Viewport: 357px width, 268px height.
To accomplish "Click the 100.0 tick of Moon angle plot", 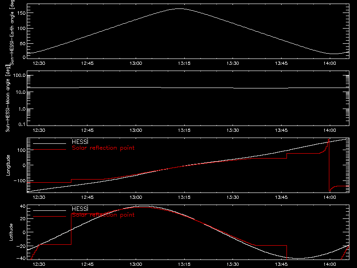I will (19, 75).
